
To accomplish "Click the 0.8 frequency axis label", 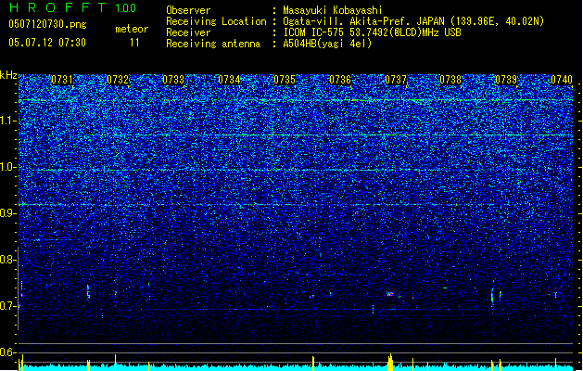I will [x=7, y=260].
